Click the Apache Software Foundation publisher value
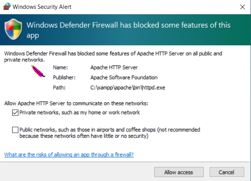 coord(124,77)
